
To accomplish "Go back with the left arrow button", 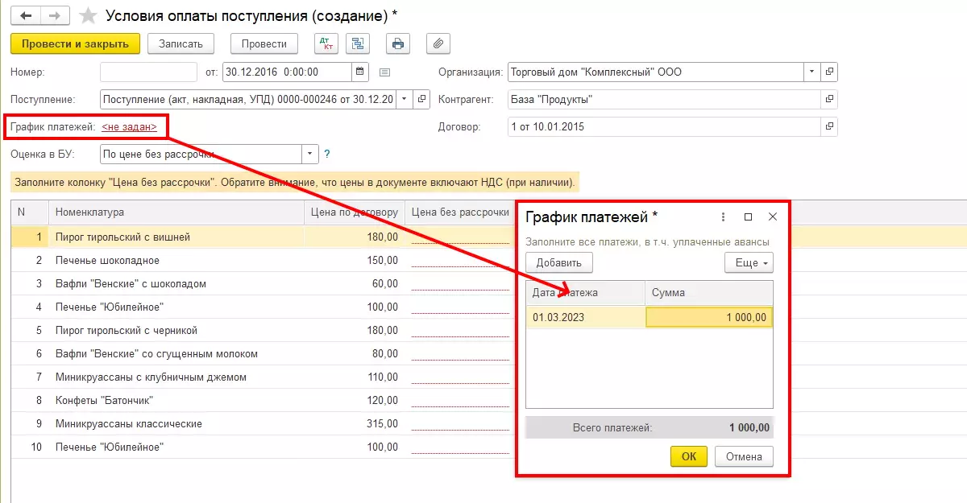I will (x=25, y=15).
